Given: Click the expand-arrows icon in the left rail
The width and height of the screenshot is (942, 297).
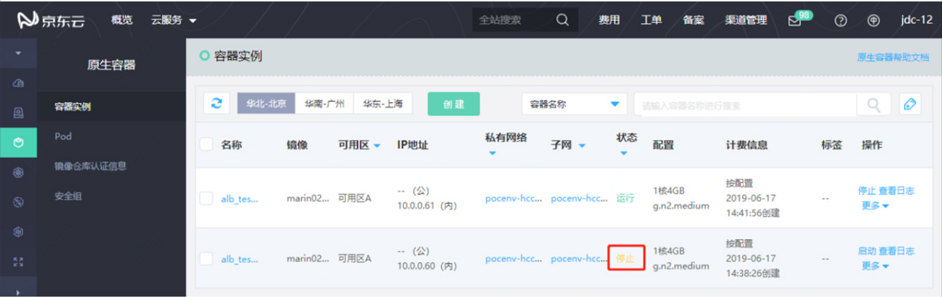Looking at the screenshot, I should 19,261.
